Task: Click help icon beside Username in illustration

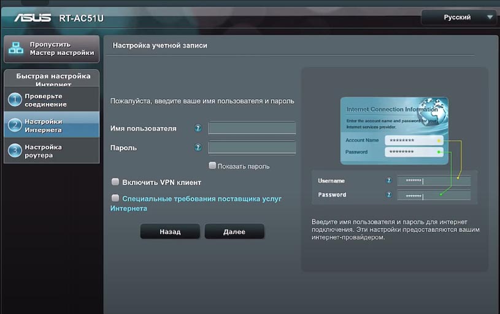Action: click(389, 181)
